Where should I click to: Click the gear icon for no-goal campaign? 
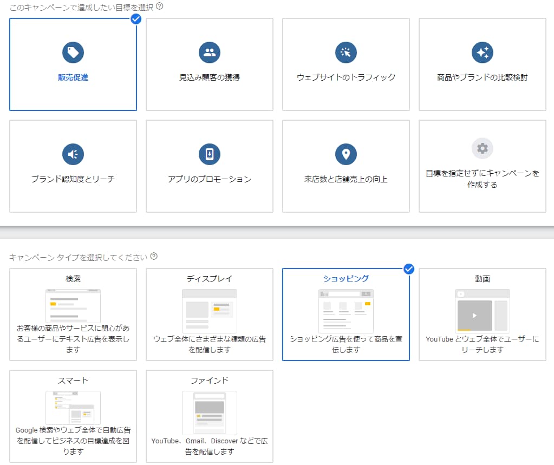[x=482, y=148]
